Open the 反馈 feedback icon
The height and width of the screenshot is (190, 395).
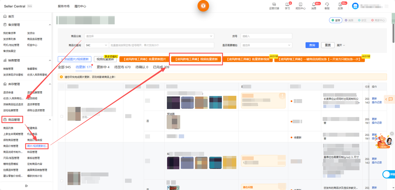click(340, 4)
